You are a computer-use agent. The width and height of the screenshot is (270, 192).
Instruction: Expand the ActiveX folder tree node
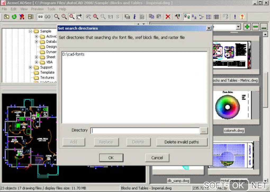click(x=36, y=36)
